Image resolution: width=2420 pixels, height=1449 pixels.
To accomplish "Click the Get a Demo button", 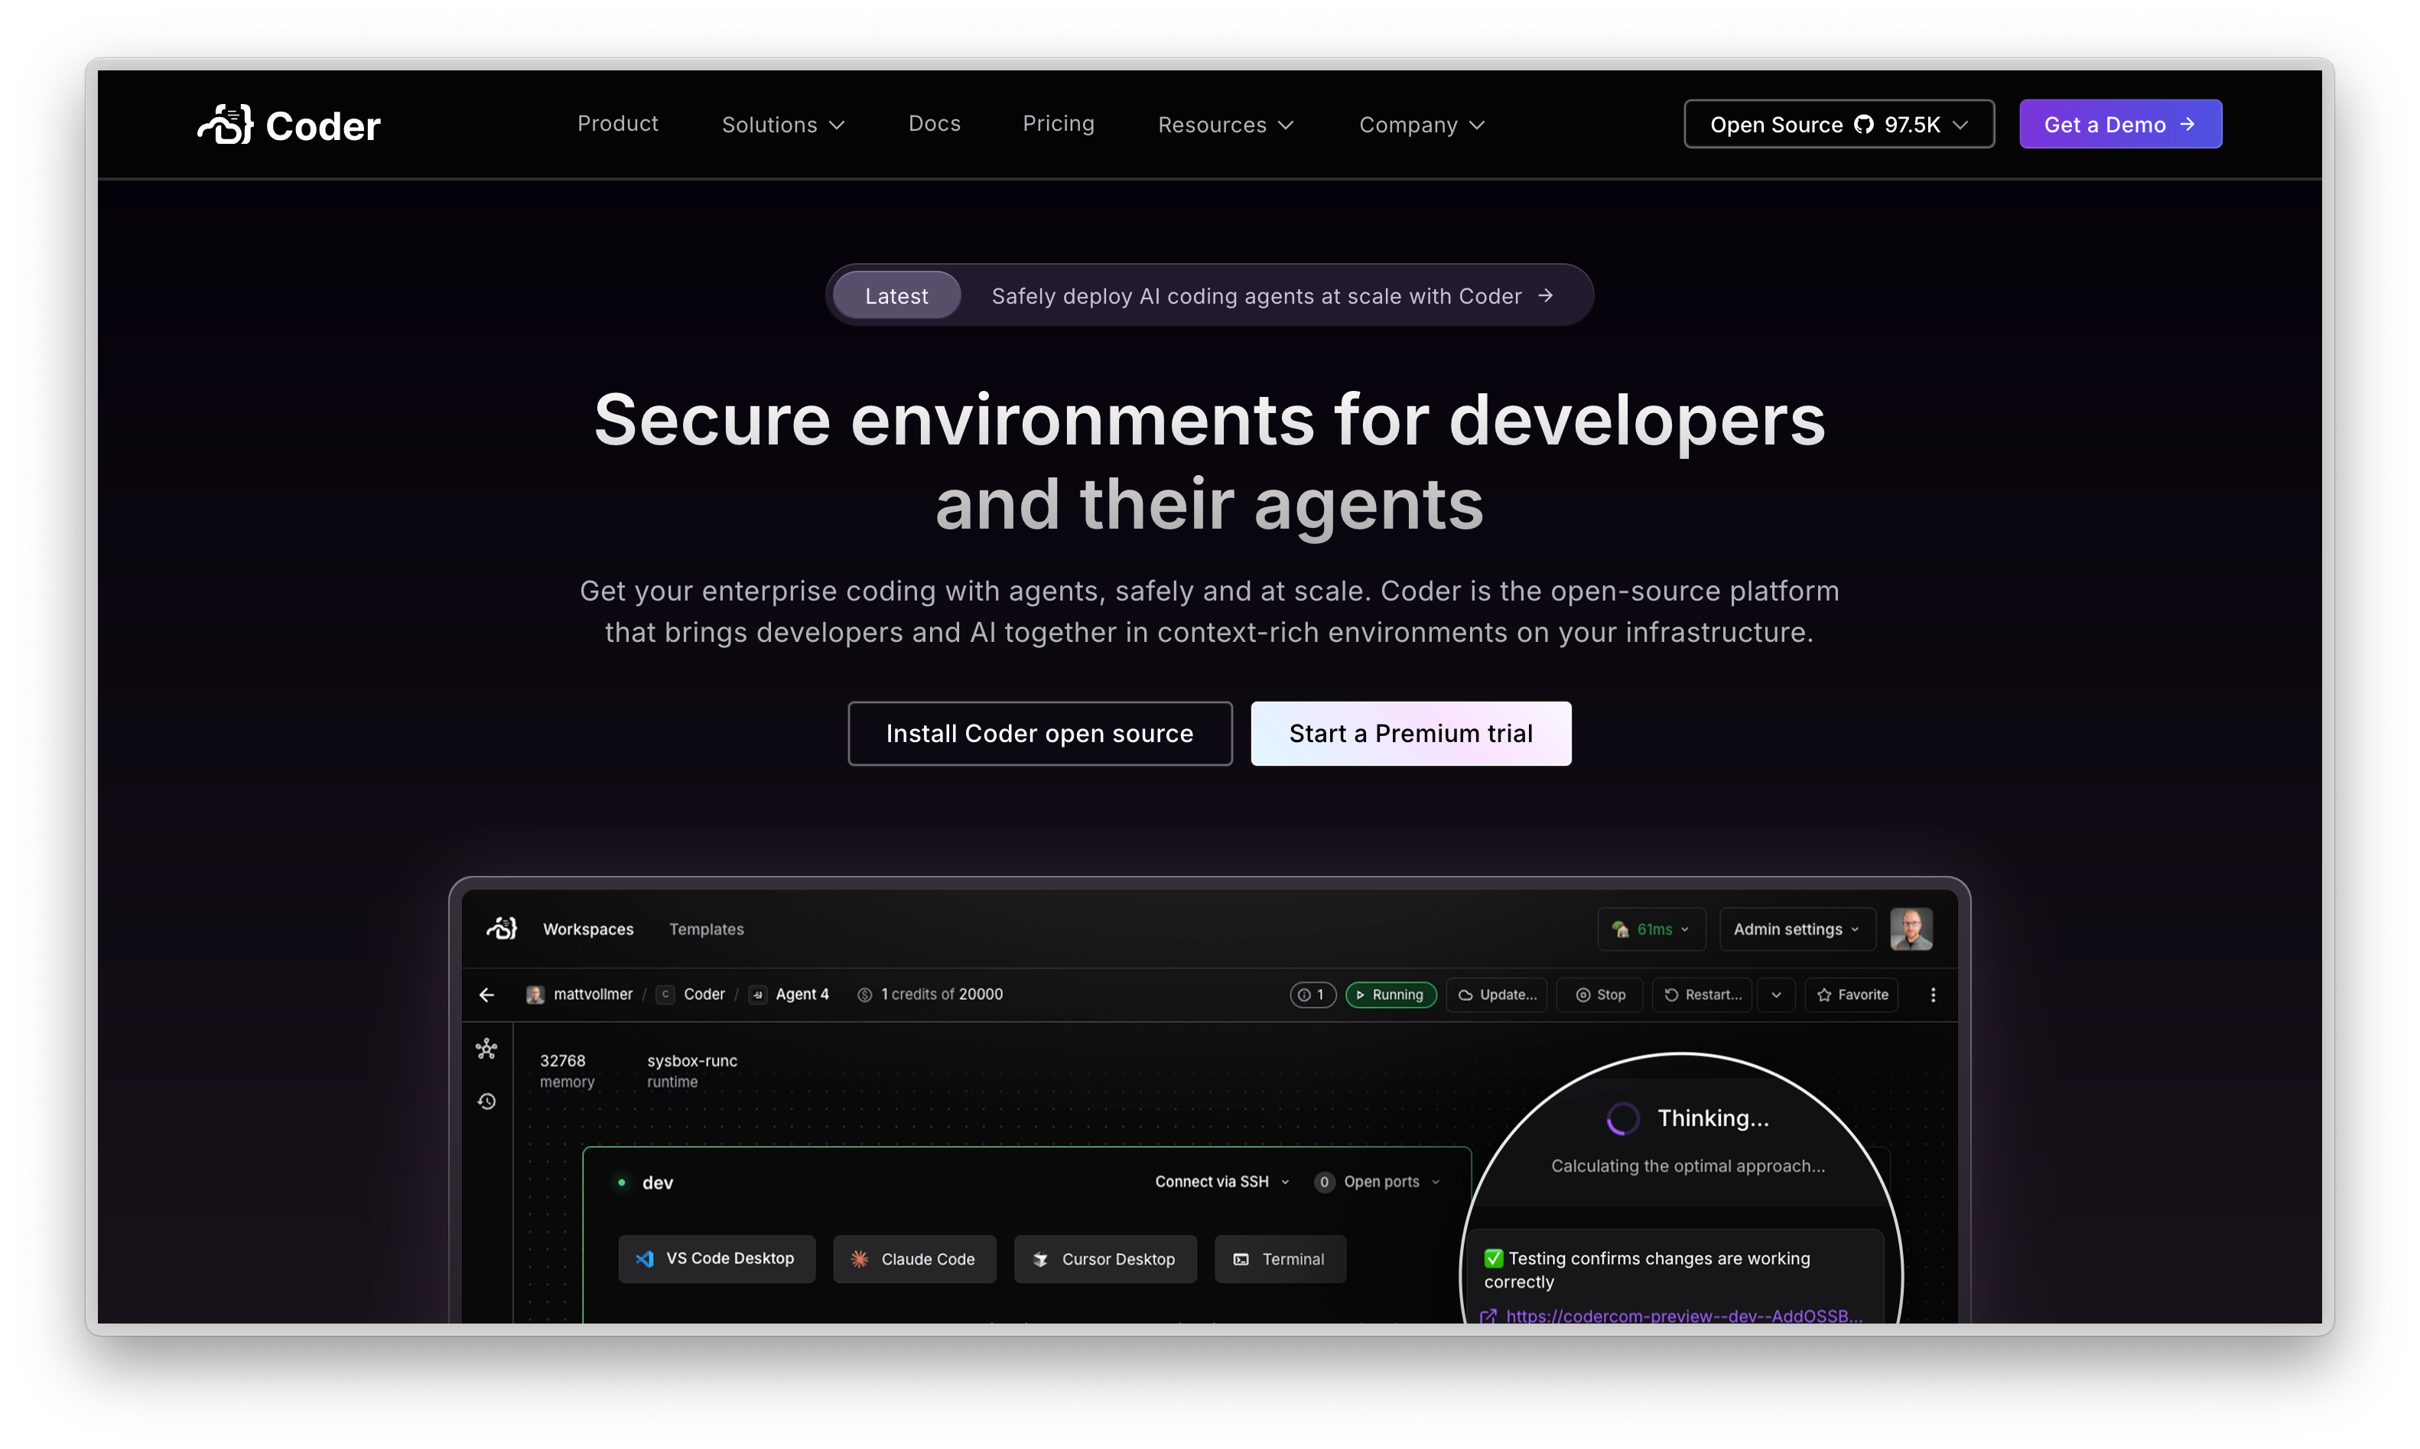I will [2119, 124].
